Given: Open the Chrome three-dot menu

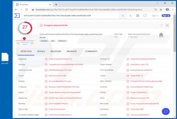Looking at the screenshot, I should [173, 9].
